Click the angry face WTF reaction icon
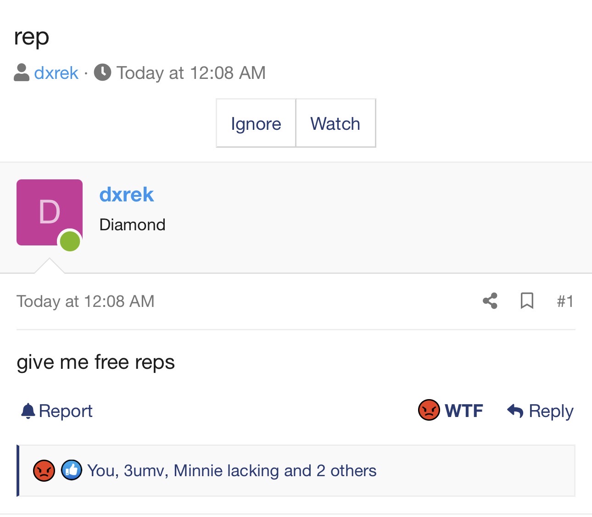This screenshot has height=517, width=592. (429, 410)
